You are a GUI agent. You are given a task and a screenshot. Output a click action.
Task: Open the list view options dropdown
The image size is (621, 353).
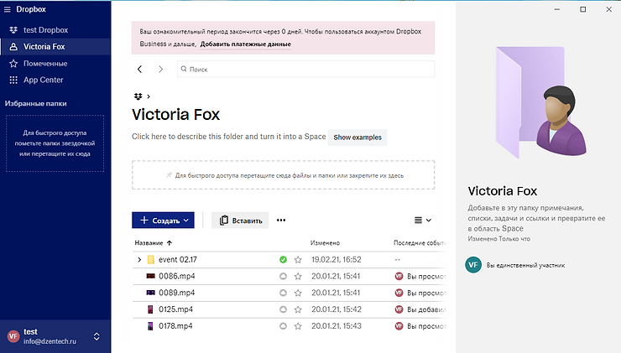(423, 220)
